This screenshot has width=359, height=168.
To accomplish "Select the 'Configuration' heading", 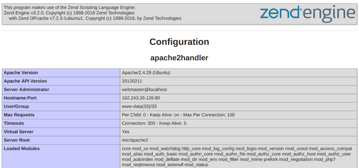I will tap(179, 42).
